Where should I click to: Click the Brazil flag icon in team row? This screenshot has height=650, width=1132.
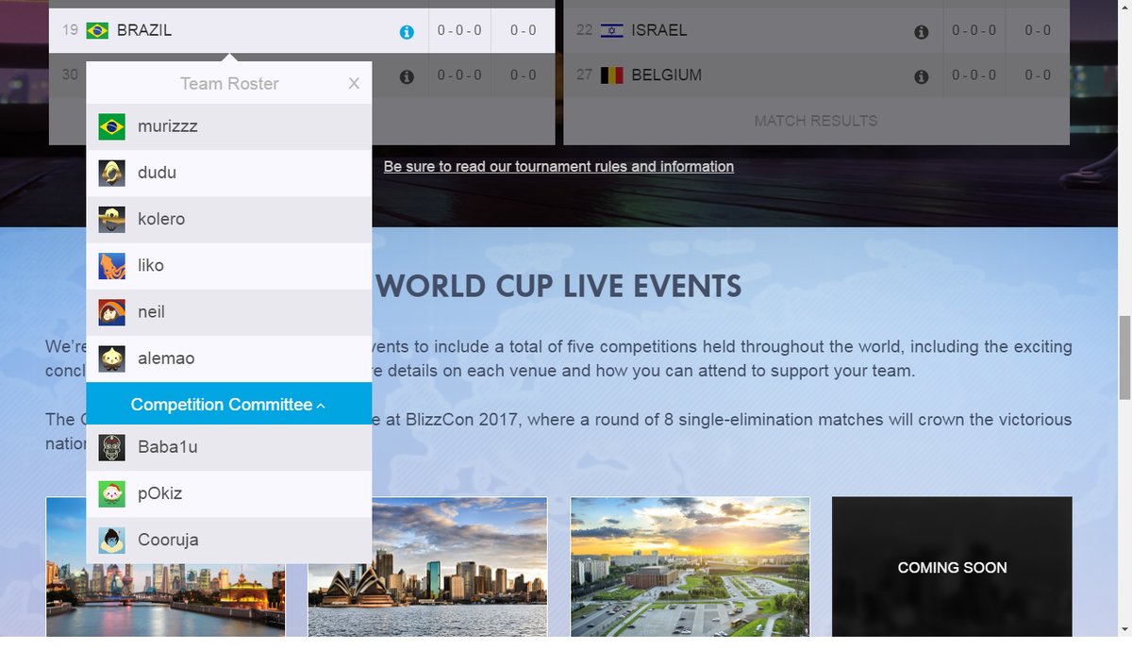pyautogui.click(x=97, y=31)
